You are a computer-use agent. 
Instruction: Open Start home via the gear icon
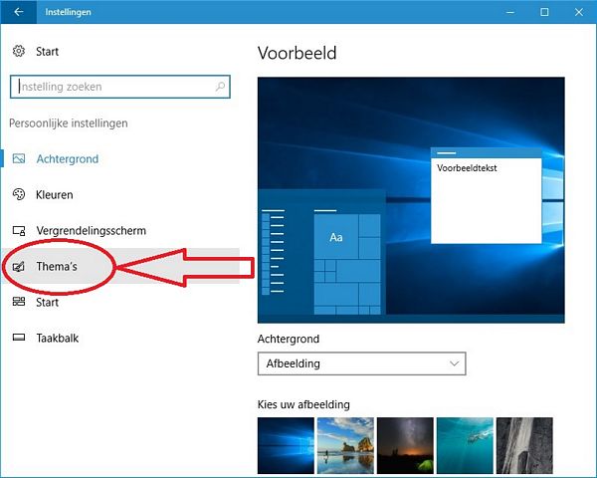click(19, 51)
